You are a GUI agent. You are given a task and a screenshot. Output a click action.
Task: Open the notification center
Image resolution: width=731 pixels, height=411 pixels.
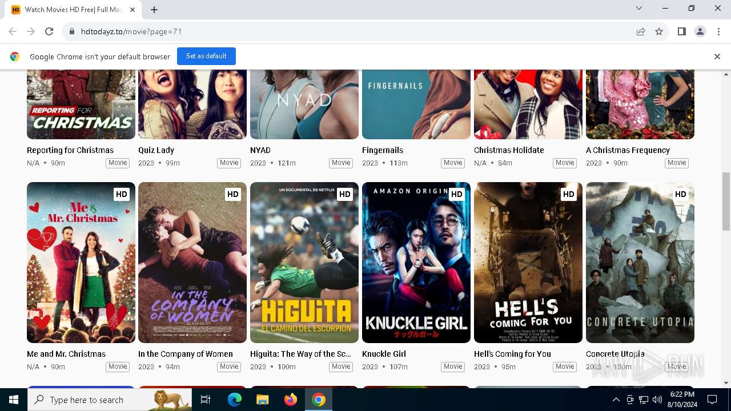coord(712,400)
